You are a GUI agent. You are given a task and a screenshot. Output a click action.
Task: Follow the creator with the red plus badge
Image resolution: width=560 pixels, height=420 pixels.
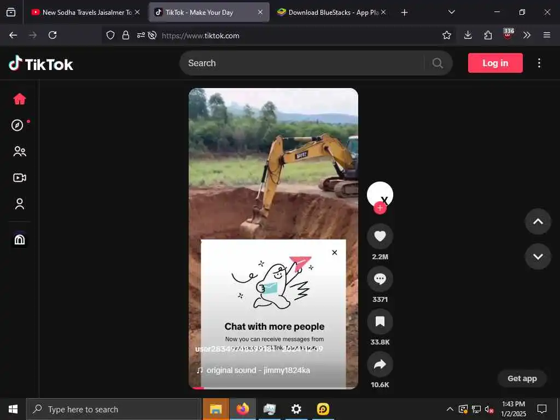[x=380, y=208]
